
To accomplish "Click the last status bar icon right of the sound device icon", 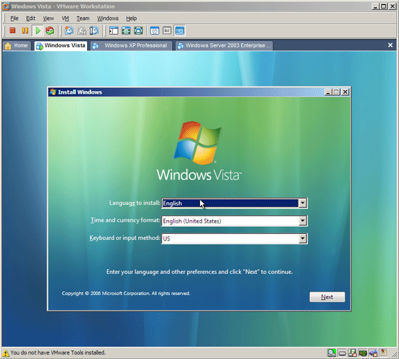I will tap(384, 352).
